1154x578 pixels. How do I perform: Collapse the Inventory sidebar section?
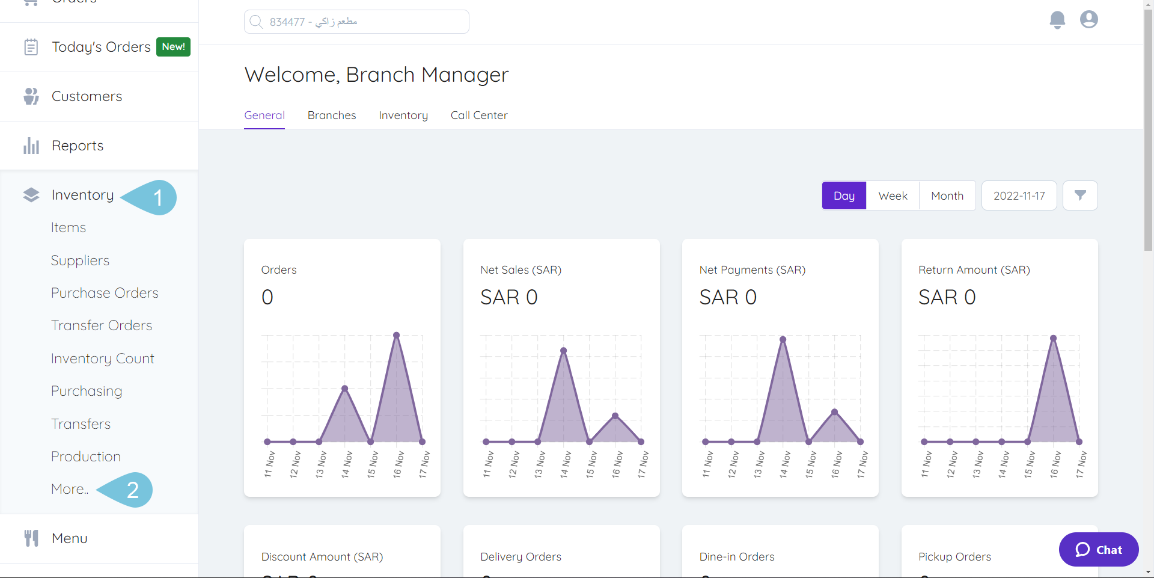pos(82,194)
